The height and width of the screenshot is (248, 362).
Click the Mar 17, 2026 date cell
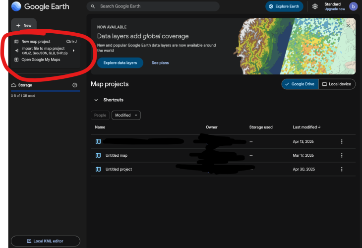[x=303, y=155]
